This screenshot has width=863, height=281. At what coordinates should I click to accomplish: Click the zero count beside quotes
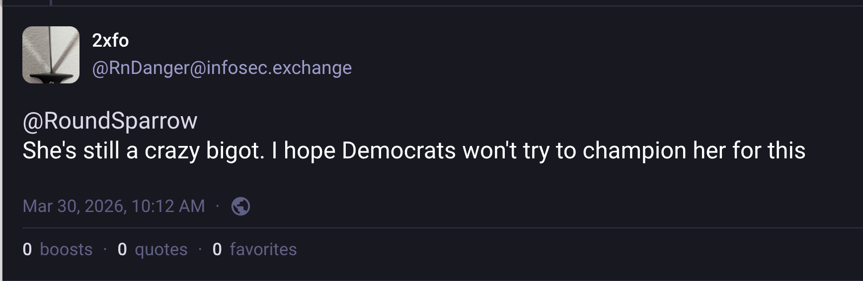click(122, 249)
